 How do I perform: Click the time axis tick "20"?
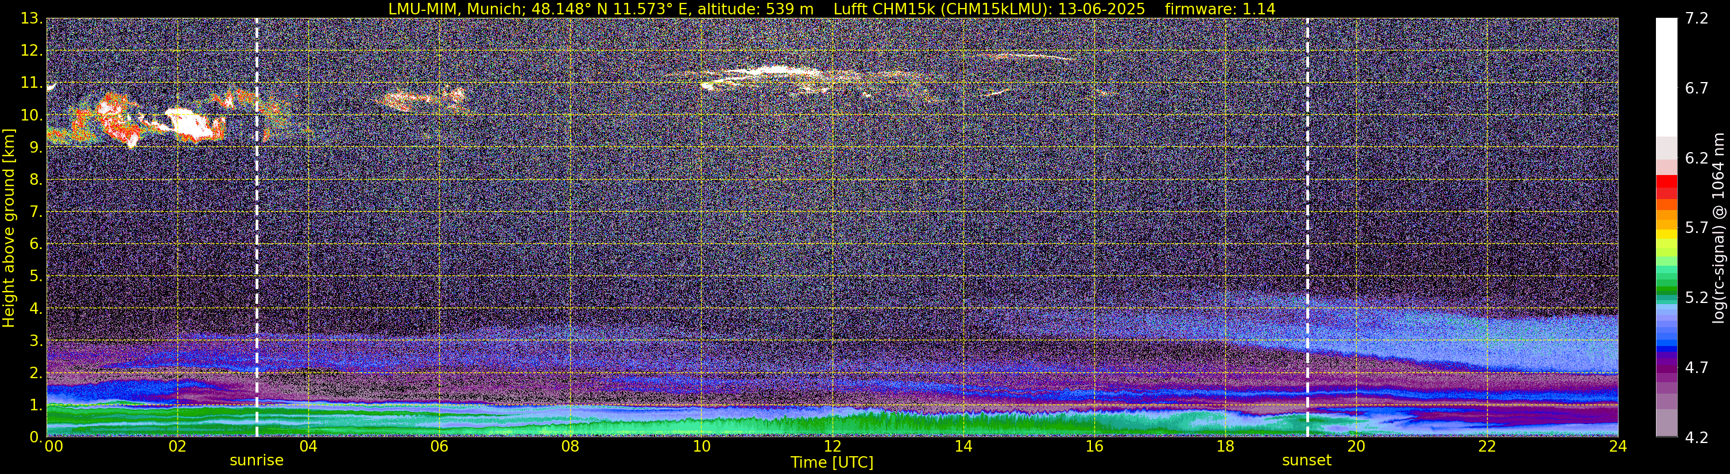[1356, 446]
